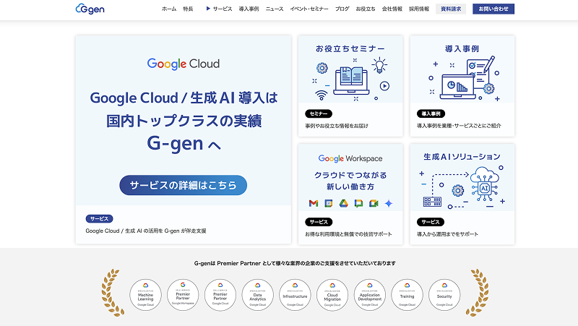This screenshot has width=578, height=326.
Task: Click the G-gen logo in header
Action: (x=90, y=9)
